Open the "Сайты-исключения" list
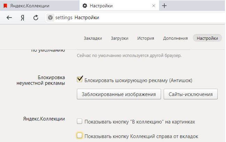The height and width of the screenshot is (142, 226). pos(190,94)
